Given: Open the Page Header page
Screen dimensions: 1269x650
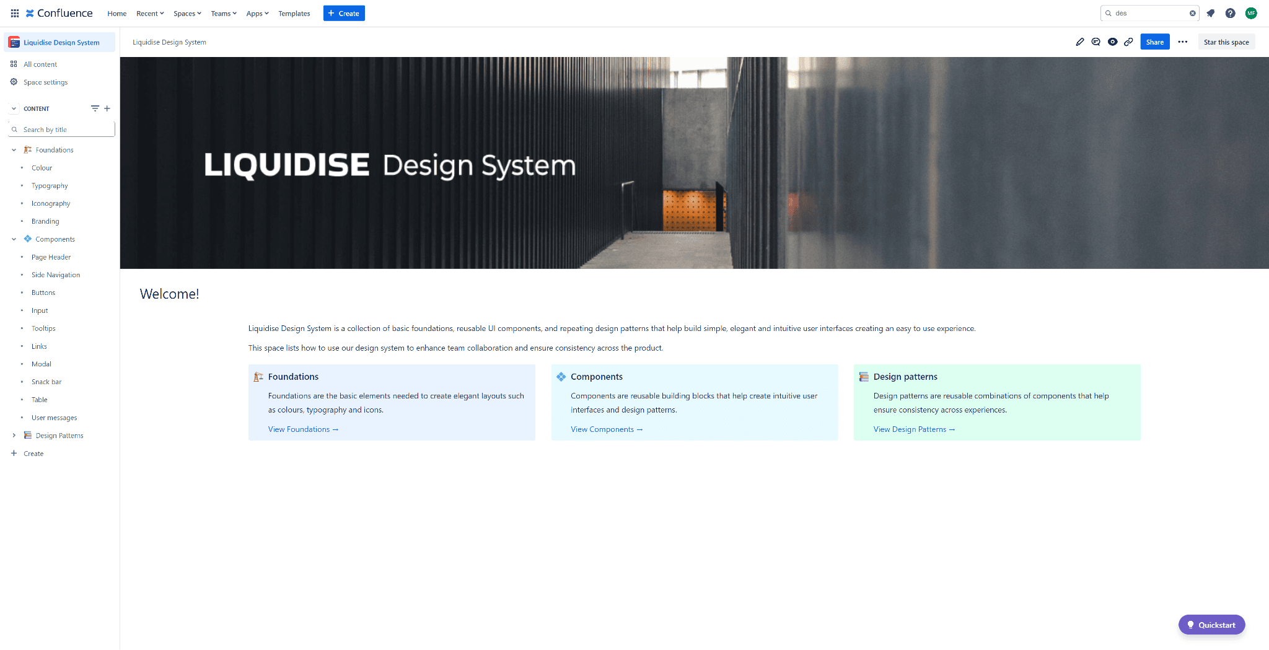Looking at the screenshot, I should 51,257.
